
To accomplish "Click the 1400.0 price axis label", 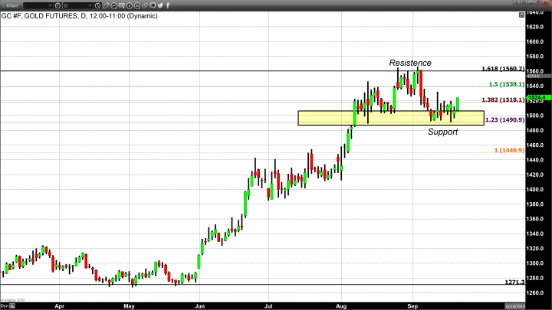I will (535, 189).
